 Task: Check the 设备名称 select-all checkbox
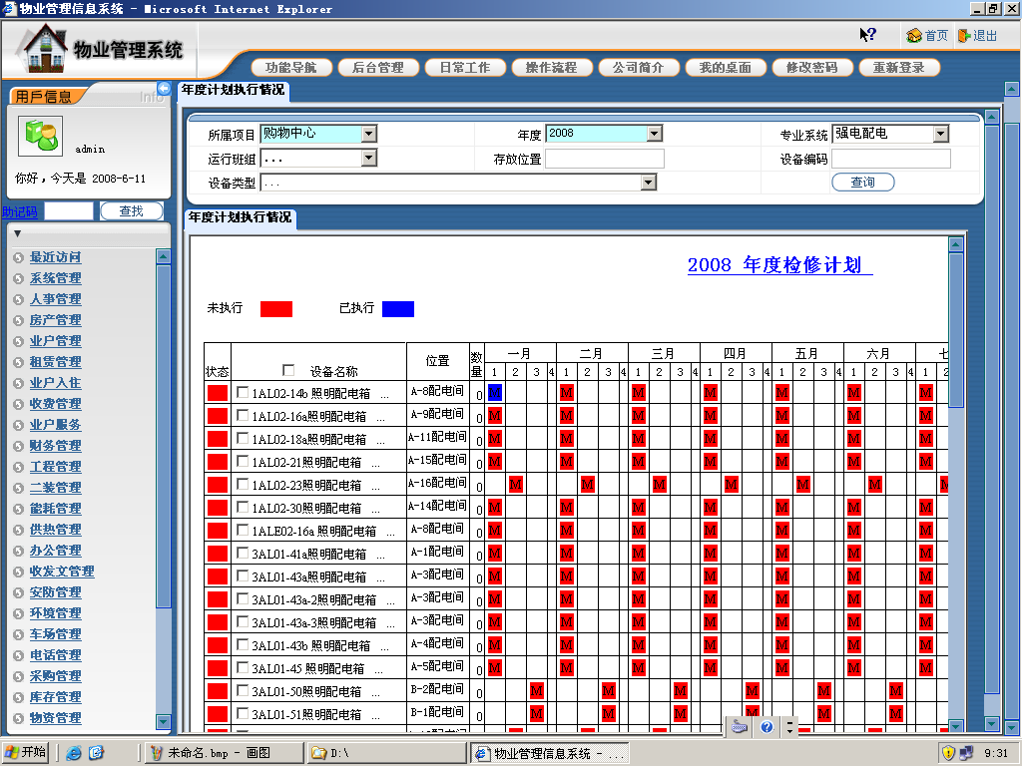[289, 370]
